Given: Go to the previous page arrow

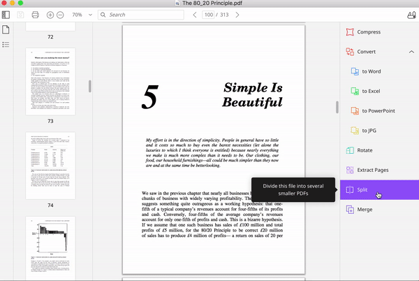Looking at the screenshot, I should [195, 15].
